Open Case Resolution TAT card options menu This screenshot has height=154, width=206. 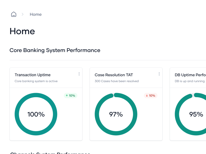click(159, 74)
